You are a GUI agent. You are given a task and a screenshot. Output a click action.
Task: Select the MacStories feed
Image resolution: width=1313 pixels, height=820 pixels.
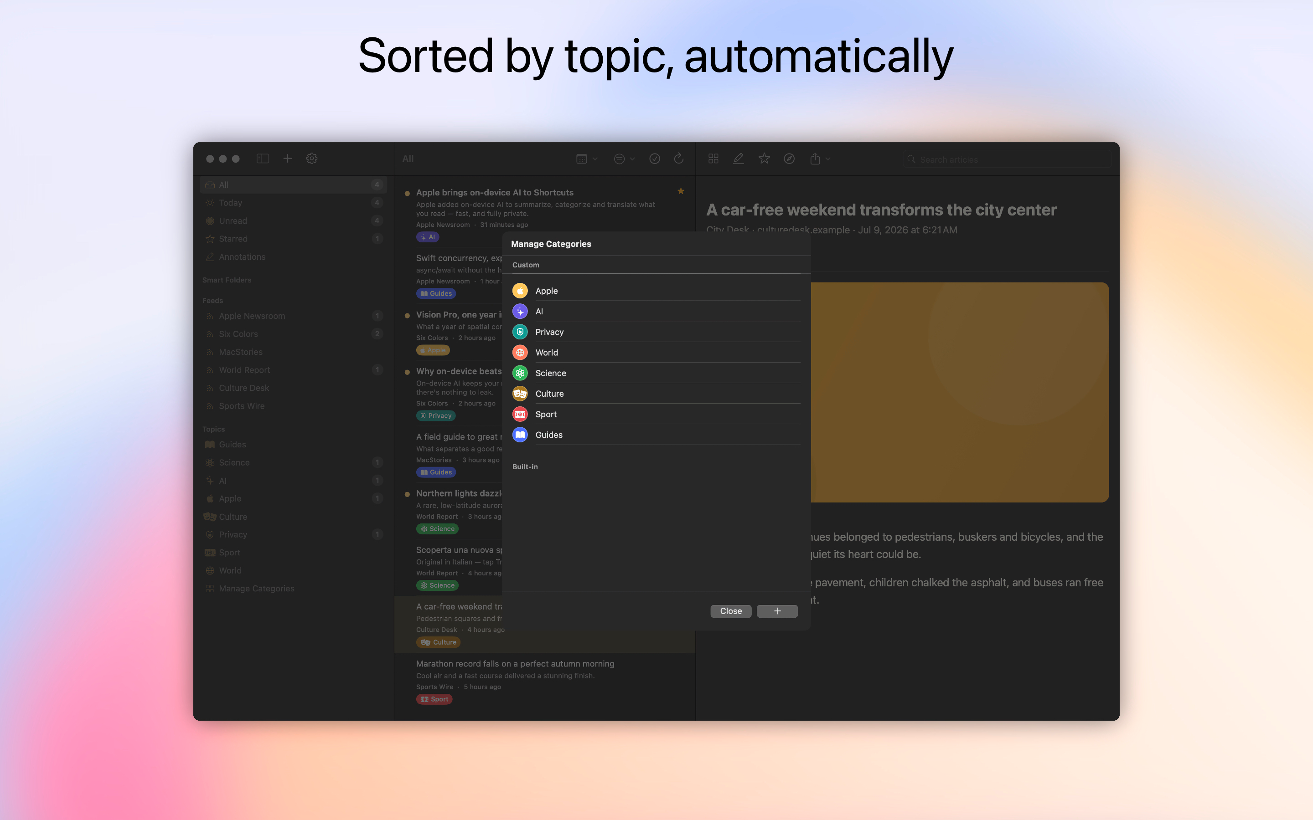[x=293, y=352]
